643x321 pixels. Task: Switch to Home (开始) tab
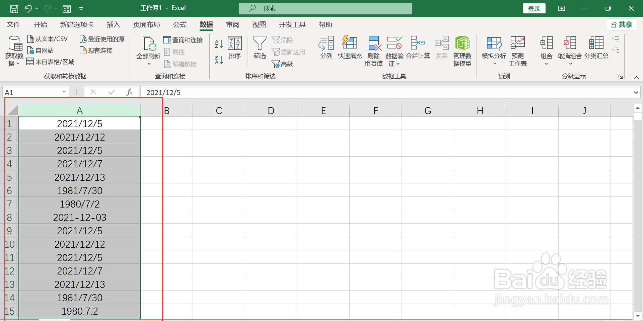(40, 24)
